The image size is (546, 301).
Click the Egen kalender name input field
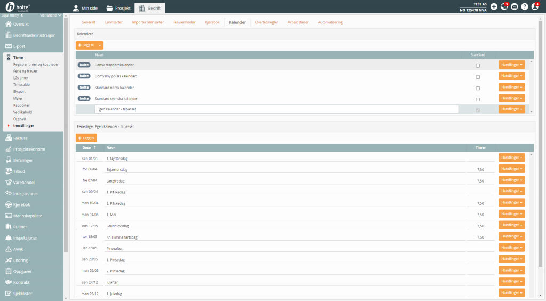coord(276,109)
